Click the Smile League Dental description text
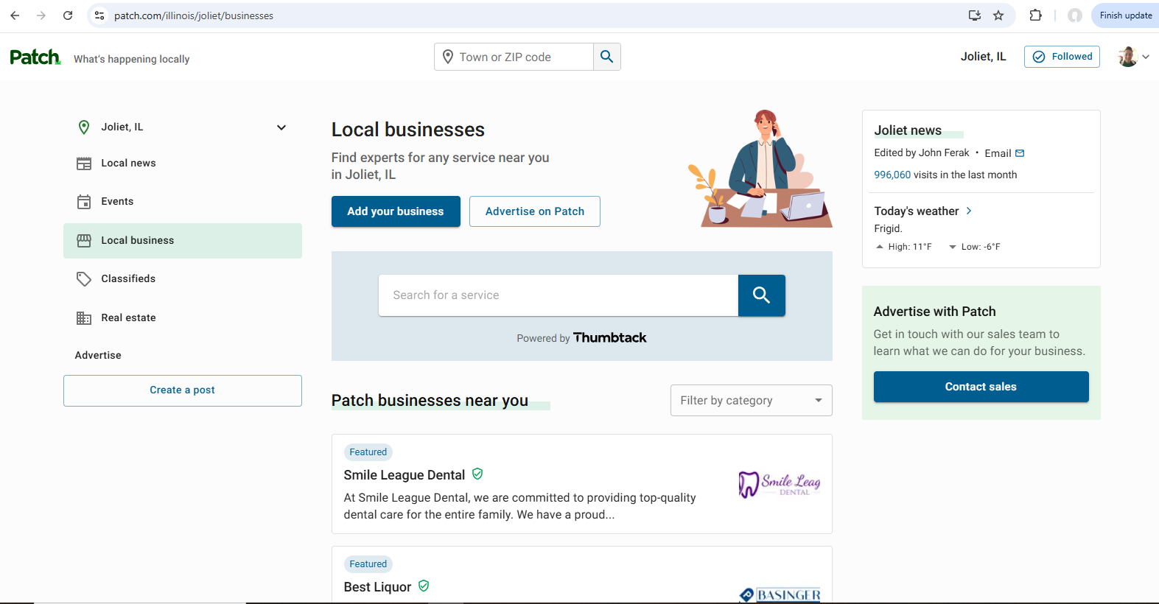Viewport: 1159px width, 604px height. pyautogui.click(x=519, y=506)
